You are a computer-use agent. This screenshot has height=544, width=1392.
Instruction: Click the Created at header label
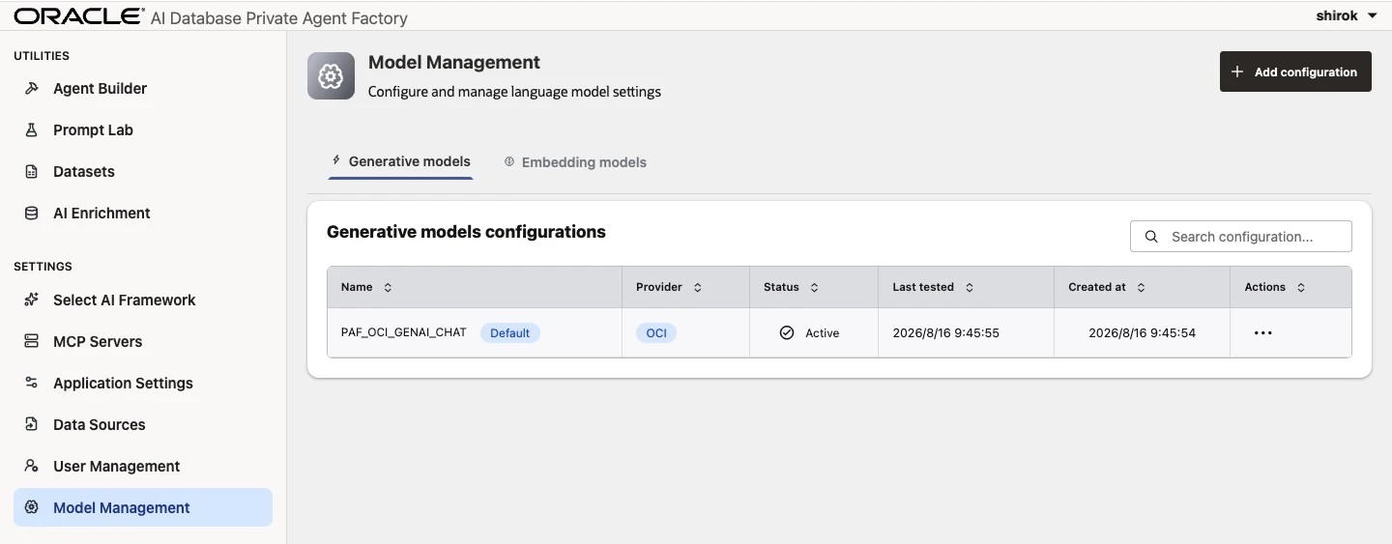tap(1097, 287)
